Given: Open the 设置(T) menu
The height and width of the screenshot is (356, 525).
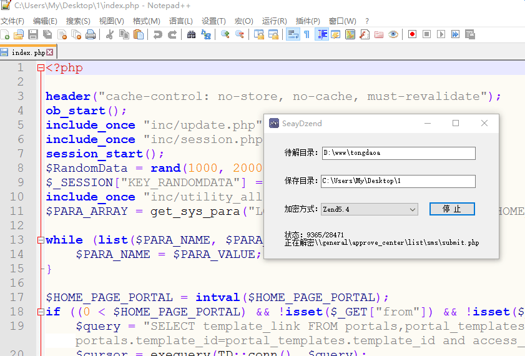Looking at the screenshot, I should pyautogui.click(x=213, y=21).
